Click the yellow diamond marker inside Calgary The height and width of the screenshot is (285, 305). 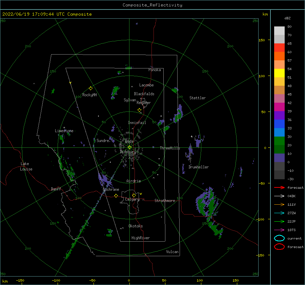tap(134, 195)
